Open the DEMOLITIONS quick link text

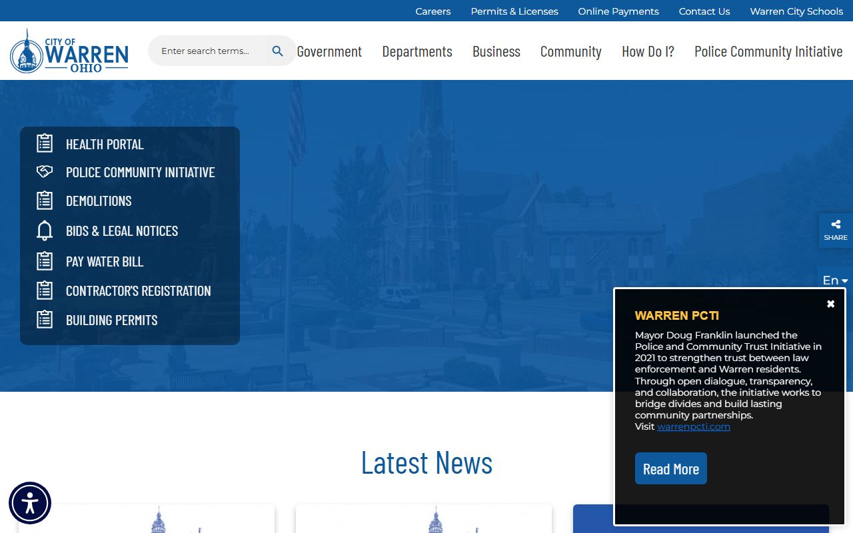(x=99, y=201)
